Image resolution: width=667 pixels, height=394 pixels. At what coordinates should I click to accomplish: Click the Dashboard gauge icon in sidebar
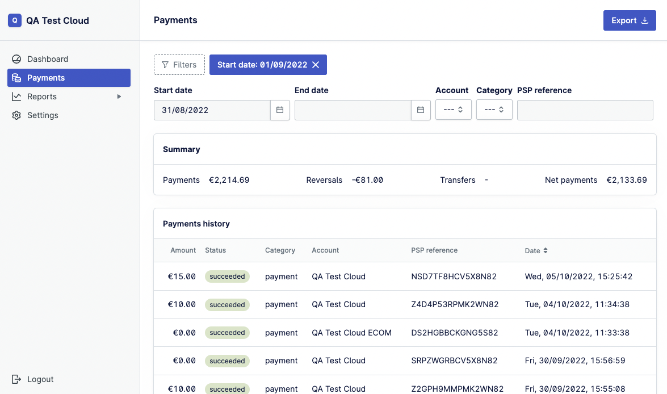tap(16, 59)
